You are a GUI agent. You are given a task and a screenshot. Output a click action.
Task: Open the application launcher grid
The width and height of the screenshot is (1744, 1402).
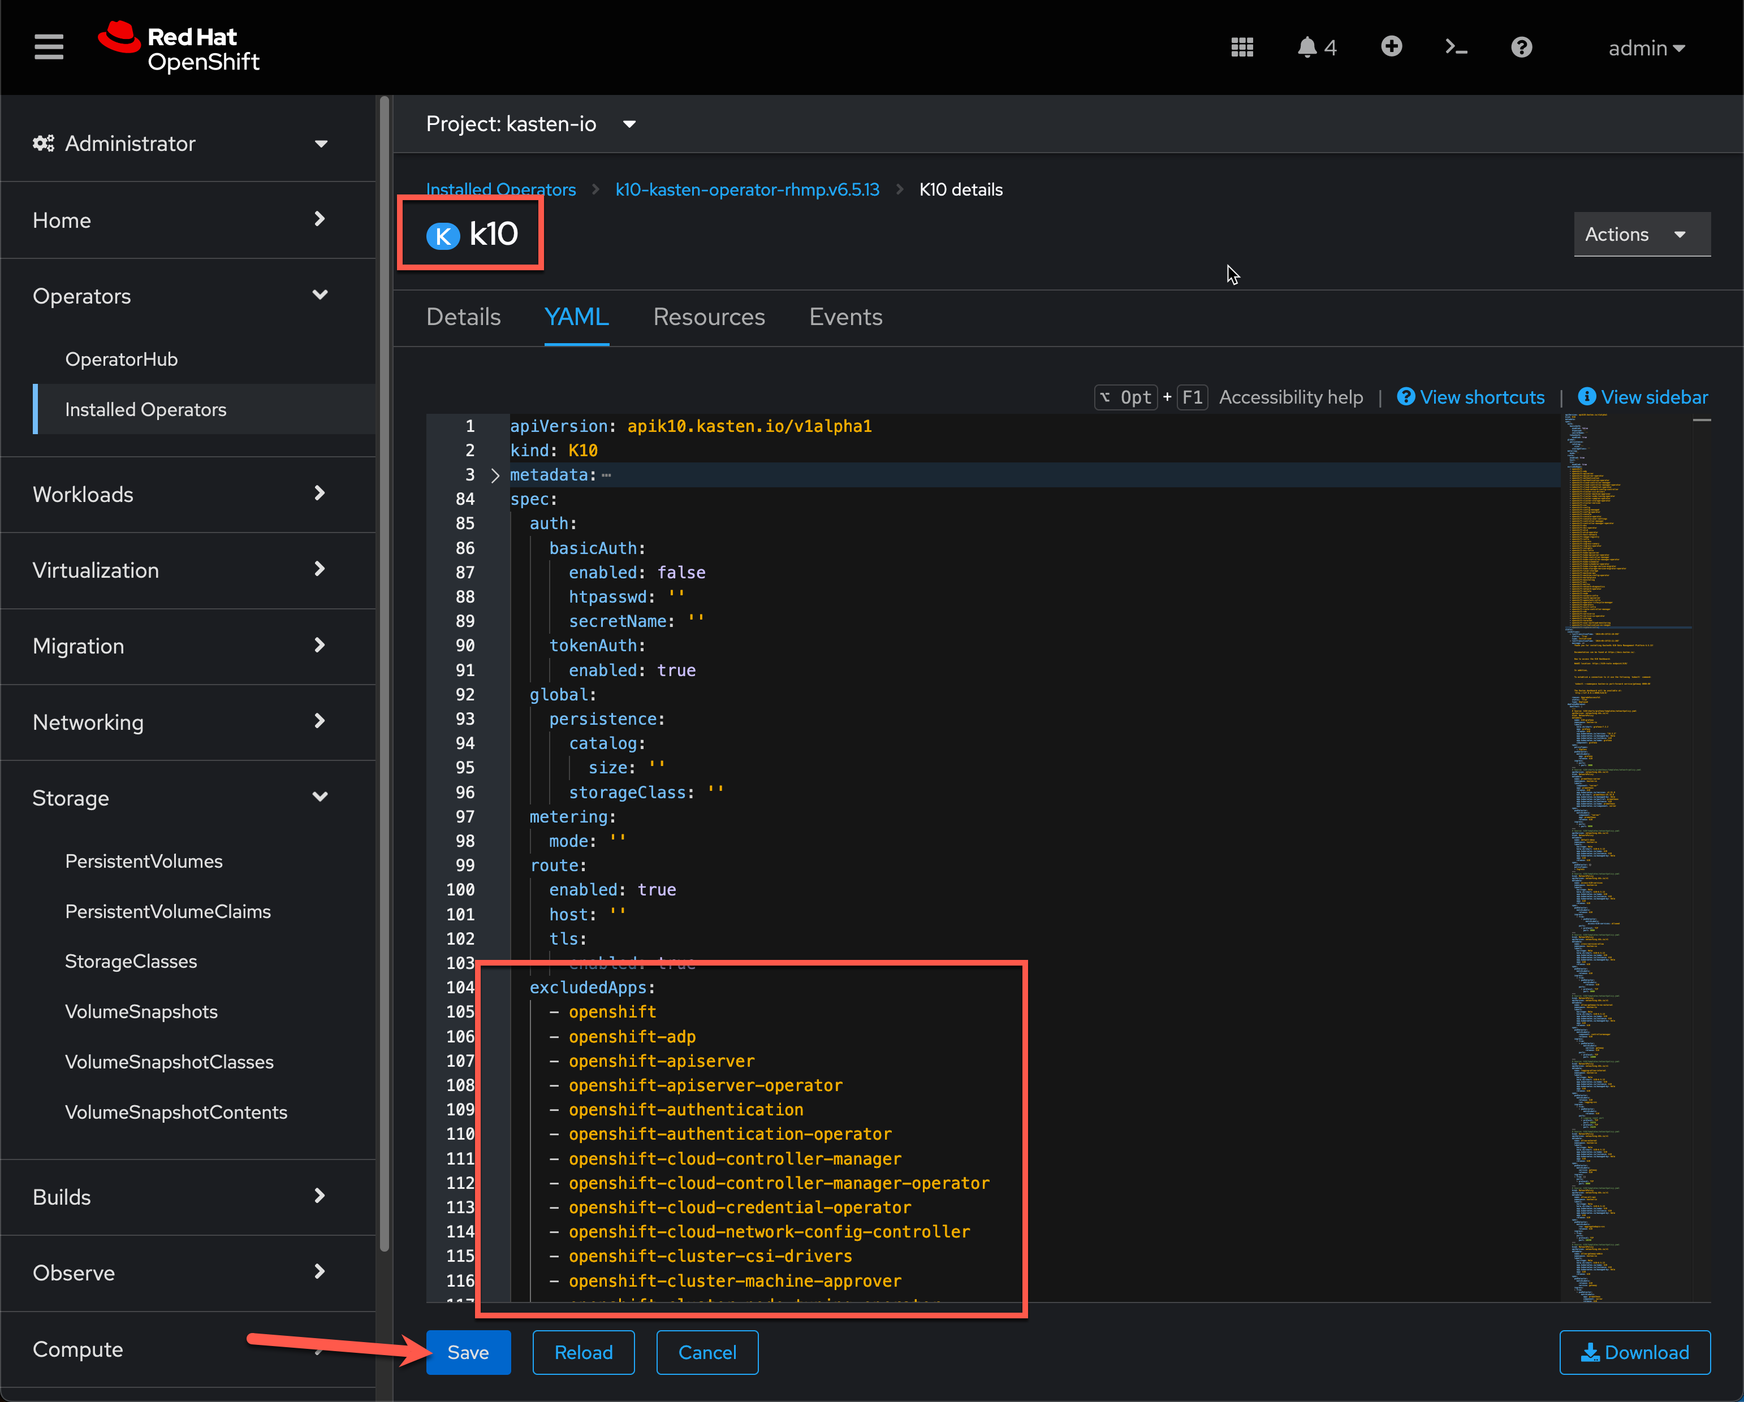tap(1242, 47)
